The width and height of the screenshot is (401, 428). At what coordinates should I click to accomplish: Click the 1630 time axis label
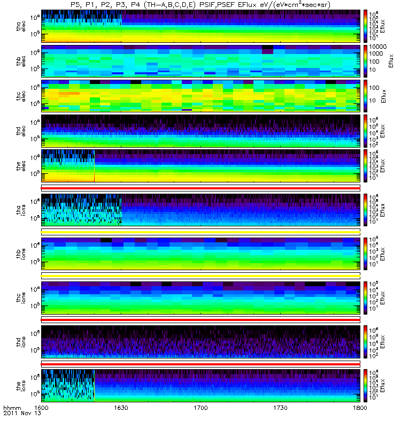point(121,408)
